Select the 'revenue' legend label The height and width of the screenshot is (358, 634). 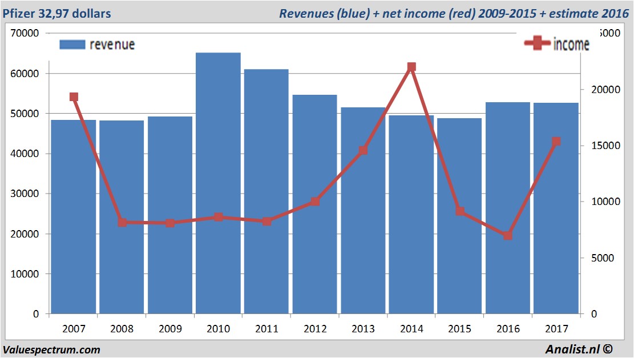pos(112,45)
